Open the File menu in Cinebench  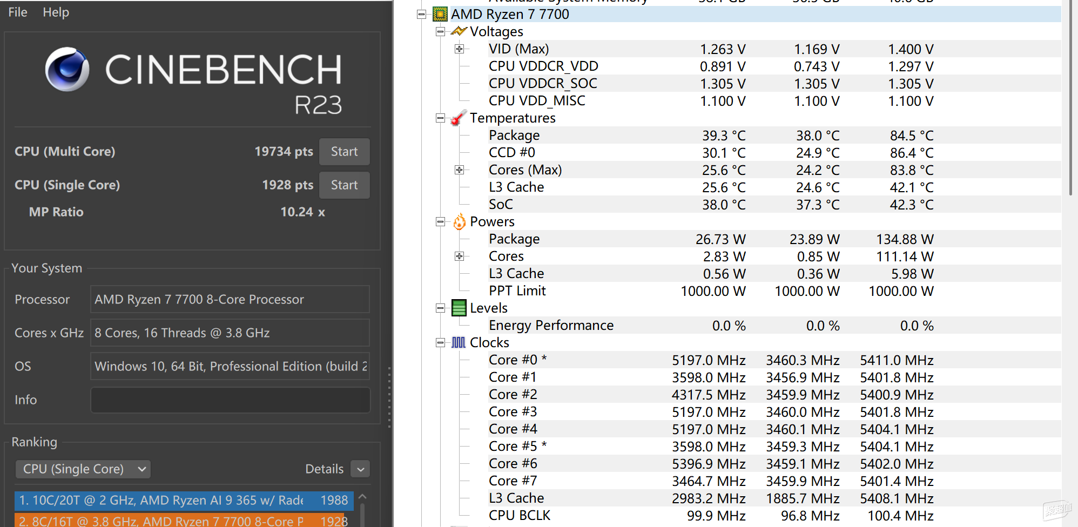[x=18, y=12]
